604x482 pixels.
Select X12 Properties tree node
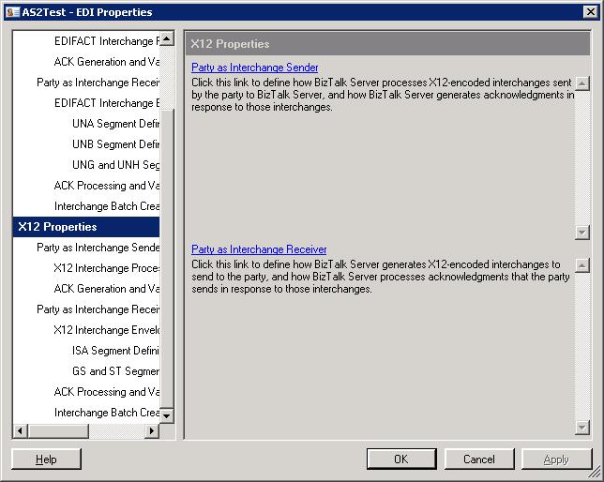click(86, 227)
